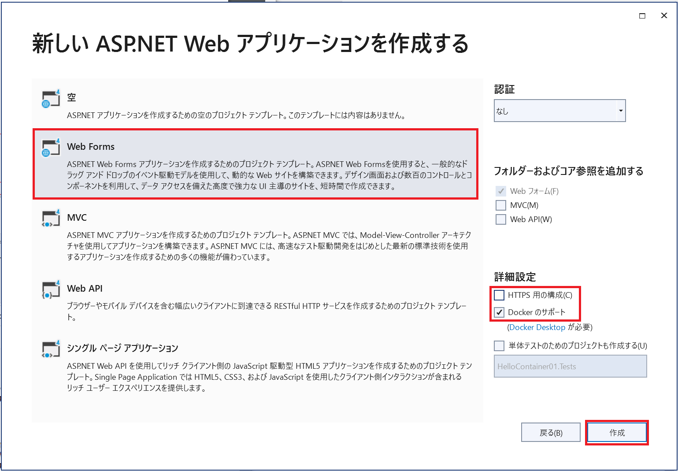Choose the MVC template title
The width and height of the screenshot is (678, 471).
coord(77,218)
